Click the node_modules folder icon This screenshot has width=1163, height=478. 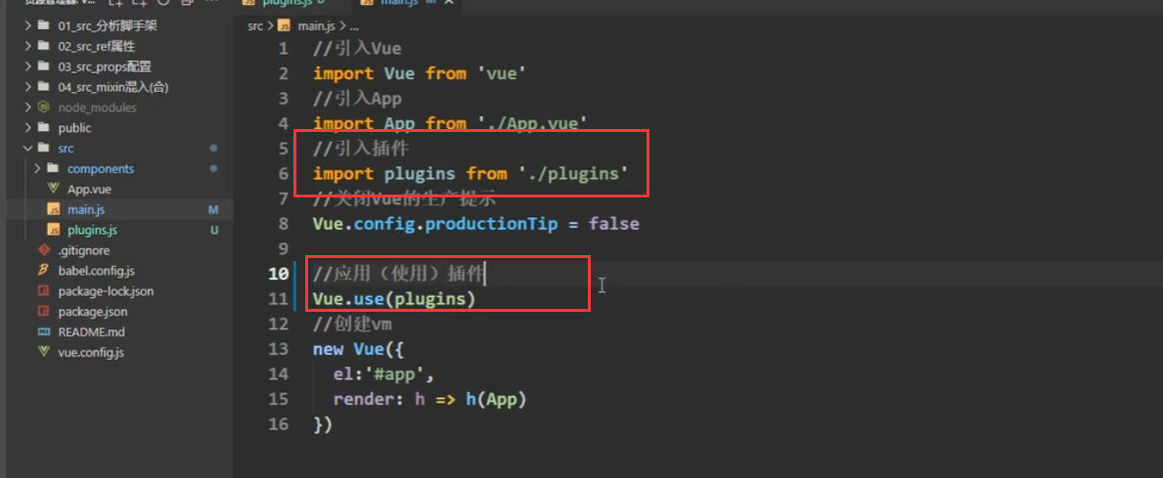point(43,108)
